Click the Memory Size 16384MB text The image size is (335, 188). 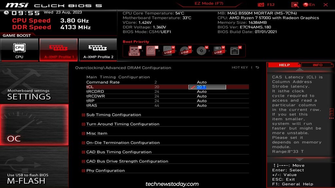pos(242,23)
